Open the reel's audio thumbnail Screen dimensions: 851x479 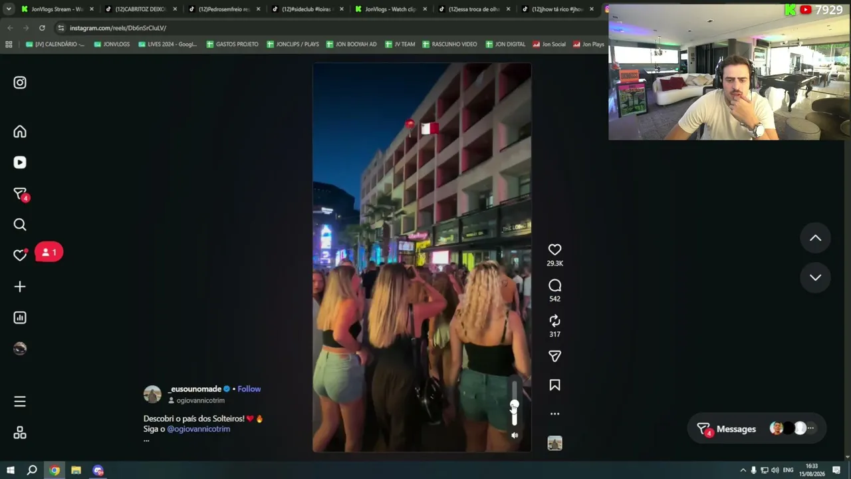(x=554, y=443)
